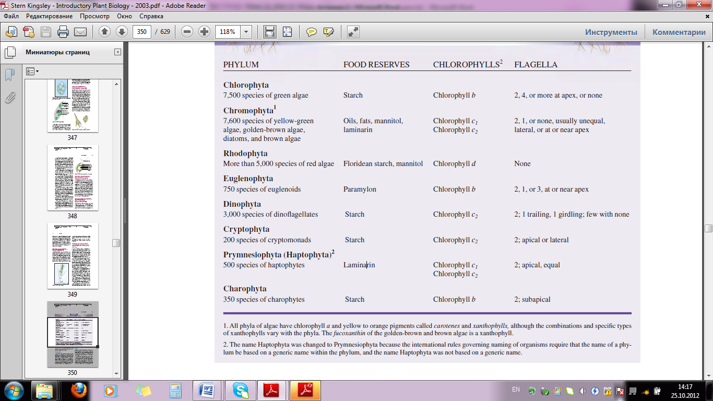Select page 348 thumbnail
Image resolution: width=713 pixels, height=401 pixels.
(x=73, y=178)
